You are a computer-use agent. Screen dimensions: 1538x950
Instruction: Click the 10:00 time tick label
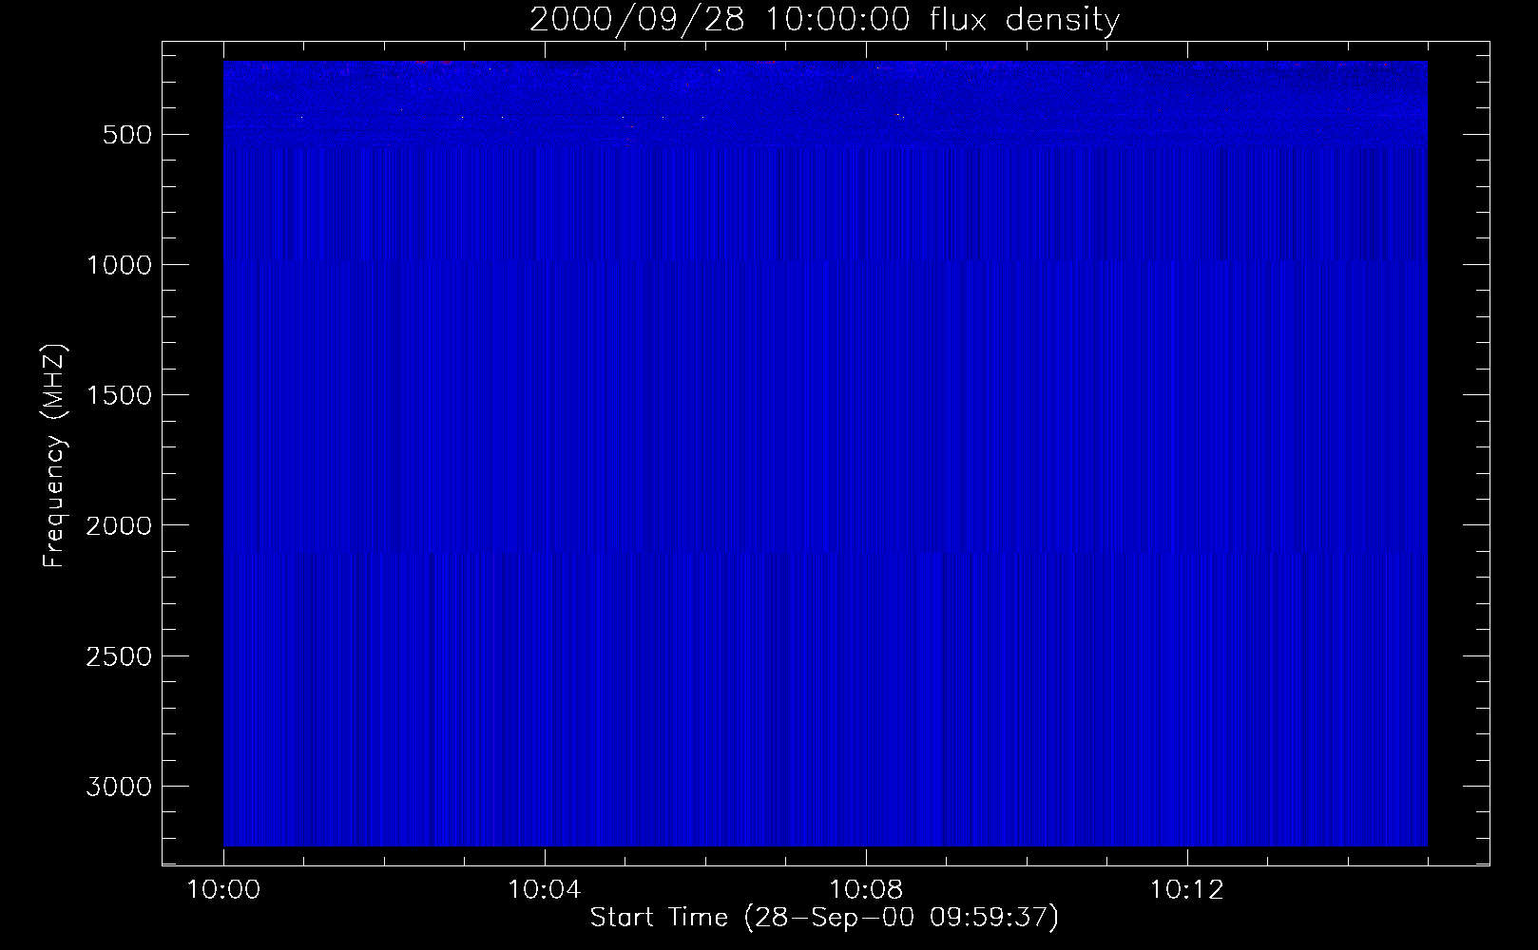pos(223,890)
